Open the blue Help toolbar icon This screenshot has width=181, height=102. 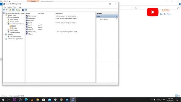pyautogui.click(x=23, y=10)
